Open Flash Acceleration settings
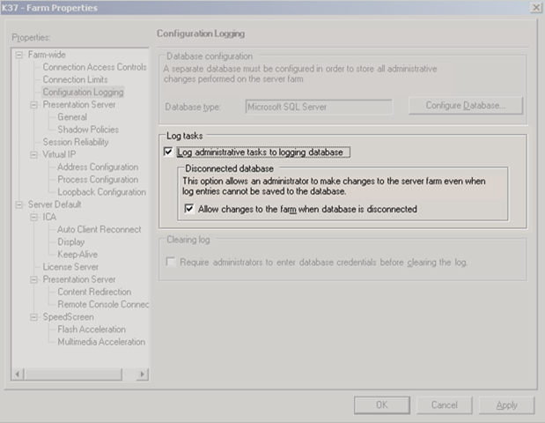This screenshot has height=423, width=545. click(x=92, y=330)
